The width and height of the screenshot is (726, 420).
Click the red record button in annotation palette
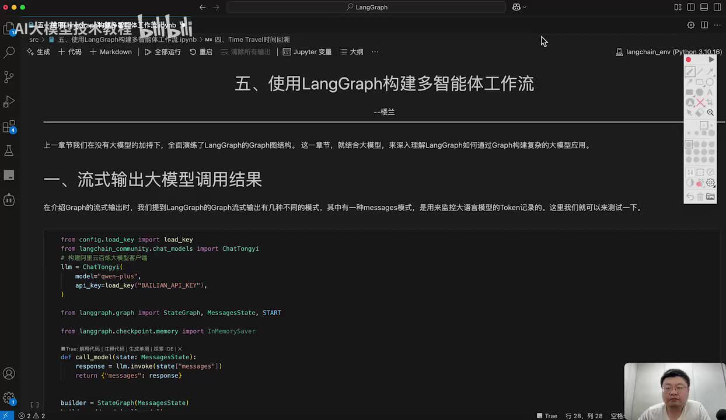[x=689, y=60]
